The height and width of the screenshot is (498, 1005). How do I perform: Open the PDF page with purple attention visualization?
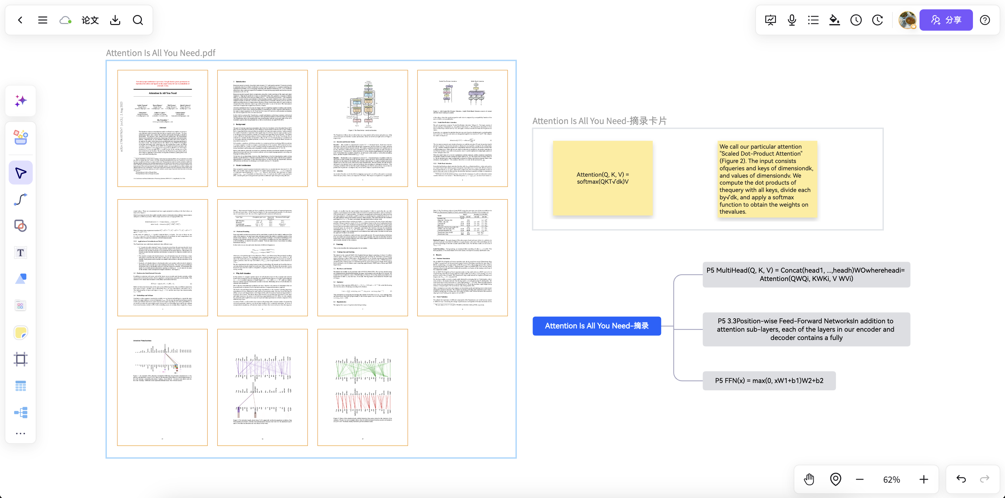262,387
